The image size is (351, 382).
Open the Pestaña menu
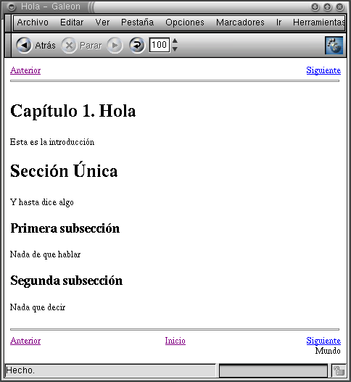point(138,22)
